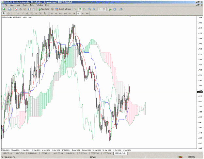The height and width of the screenshot is (159, 204).
Task: Zoom out on the chart
Action: (x=94, y=9)
